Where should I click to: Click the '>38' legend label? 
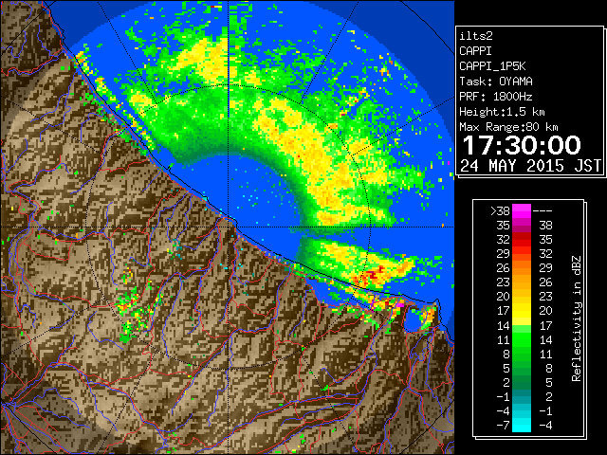[x=500, y=211]
